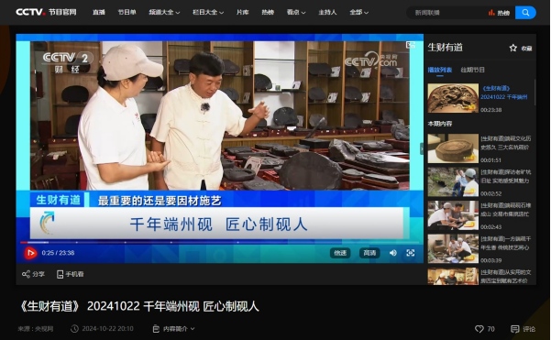The height and width of the screenshot is (340, 551).
Task: Click the 0:25 / 23:38 time display
Action: click(58, 253)
